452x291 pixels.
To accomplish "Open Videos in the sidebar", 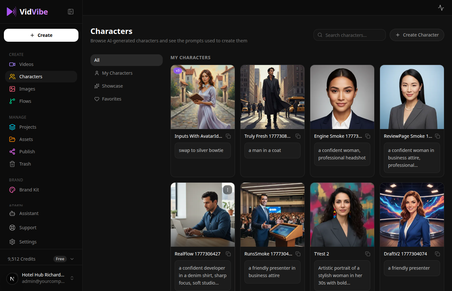I will coord(41,64).
